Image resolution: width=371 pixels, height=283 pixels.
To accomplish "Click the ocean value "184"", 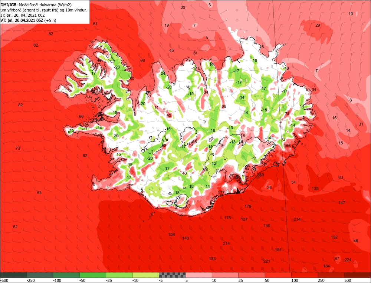I will pos(326,266).
